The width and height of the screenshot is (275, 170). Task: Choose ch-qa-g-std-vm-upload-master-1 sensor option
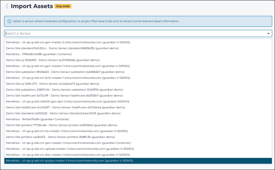pyautogui.click(x=138, y=149)
